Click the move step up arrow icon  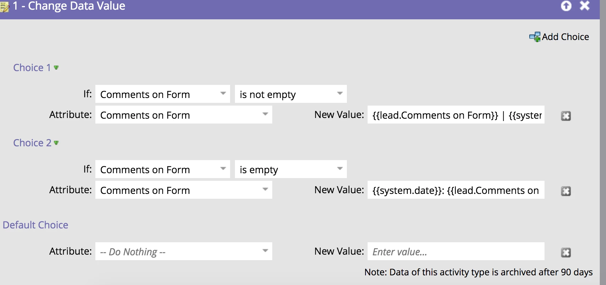[x=566, y=6]
